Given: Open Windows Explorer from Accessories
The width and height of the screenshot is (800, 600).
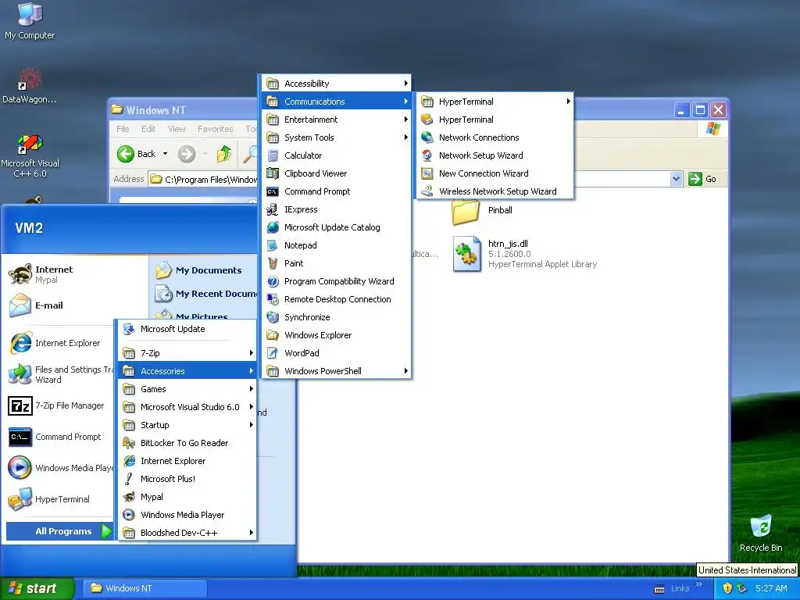Looking at the screenshot, I should [x=336, y=334].
